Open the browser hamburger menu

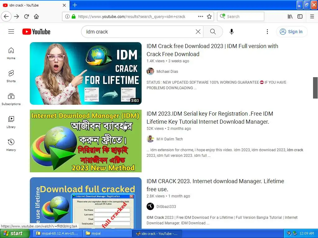pos(312,17)
